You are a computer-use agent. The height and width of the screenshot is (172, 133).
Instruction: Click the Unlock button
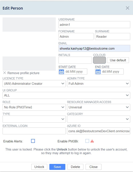pos(39,167)
